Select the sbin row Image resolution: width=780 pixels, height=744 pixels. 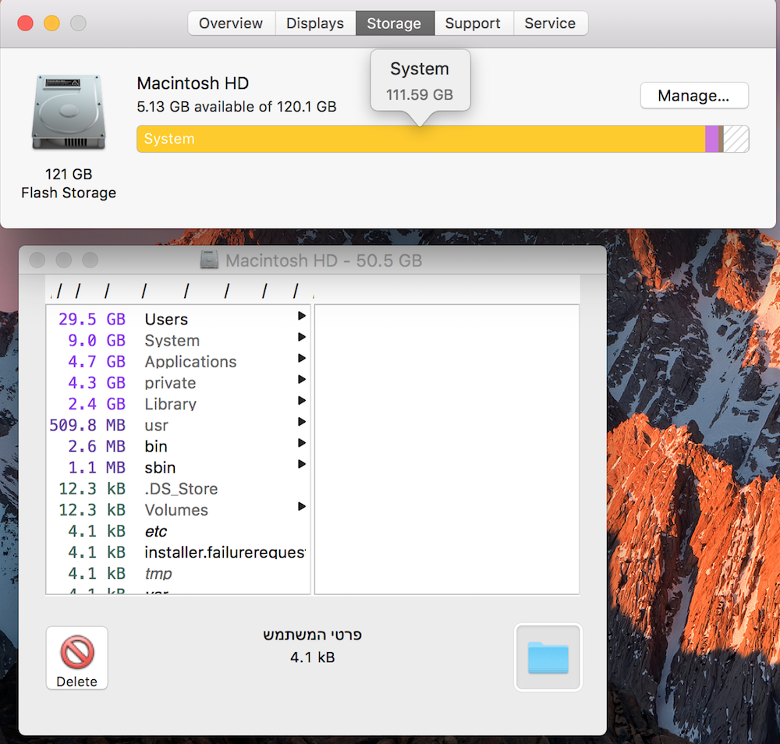178,467
